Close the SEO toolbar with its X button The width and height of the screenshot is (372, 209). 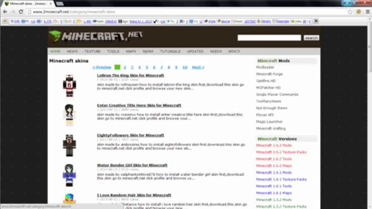click(x=316, y=21)
